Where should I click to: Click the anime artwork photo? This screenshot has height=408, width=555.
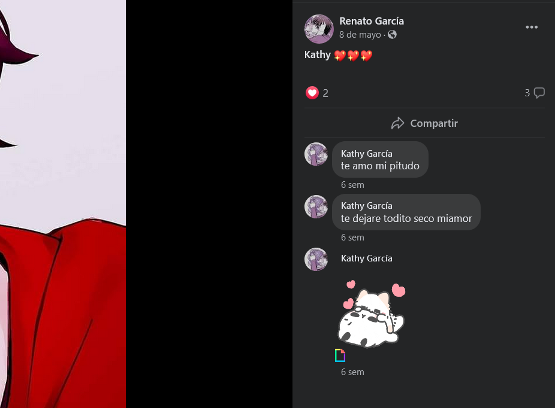coord(63,204)
